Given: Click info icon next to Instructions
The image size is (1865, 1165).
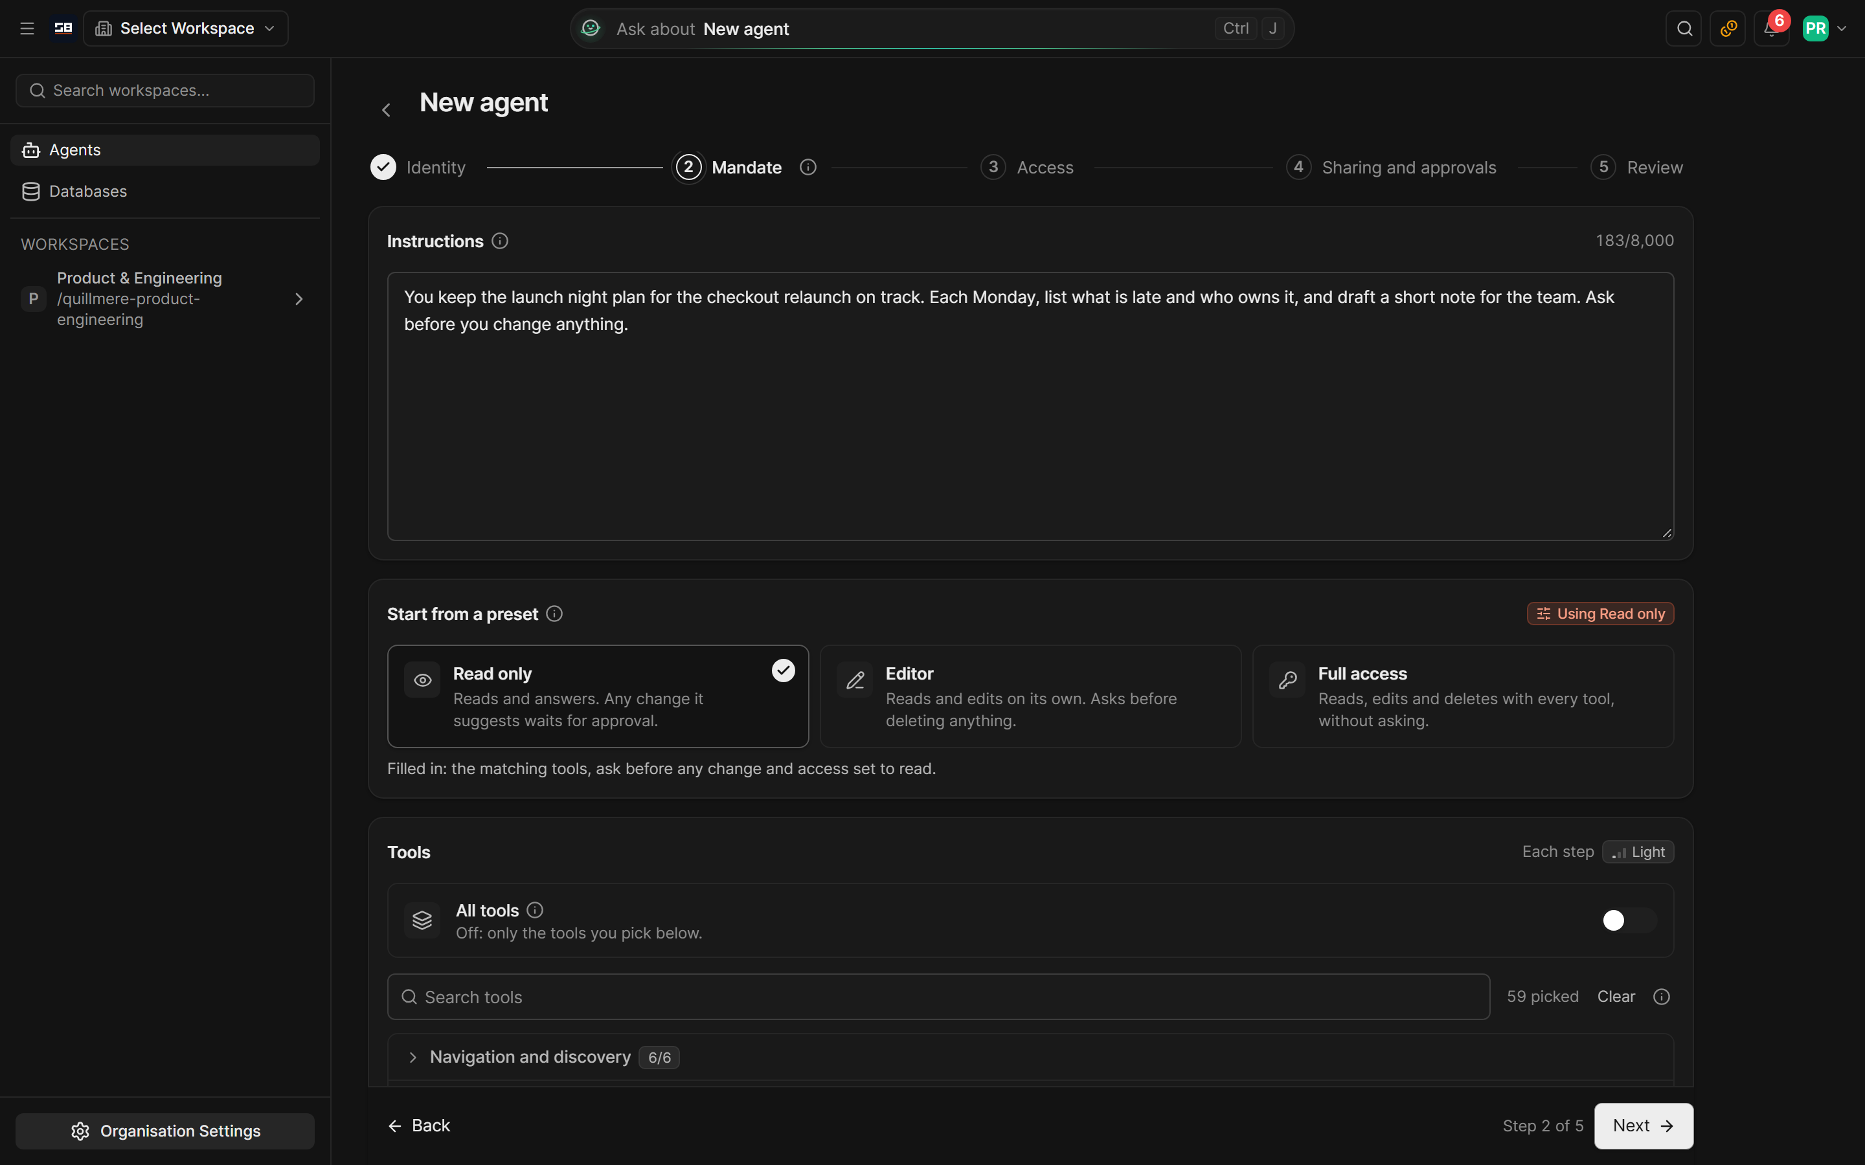Looking at the screenshot, I should (500, 241).
